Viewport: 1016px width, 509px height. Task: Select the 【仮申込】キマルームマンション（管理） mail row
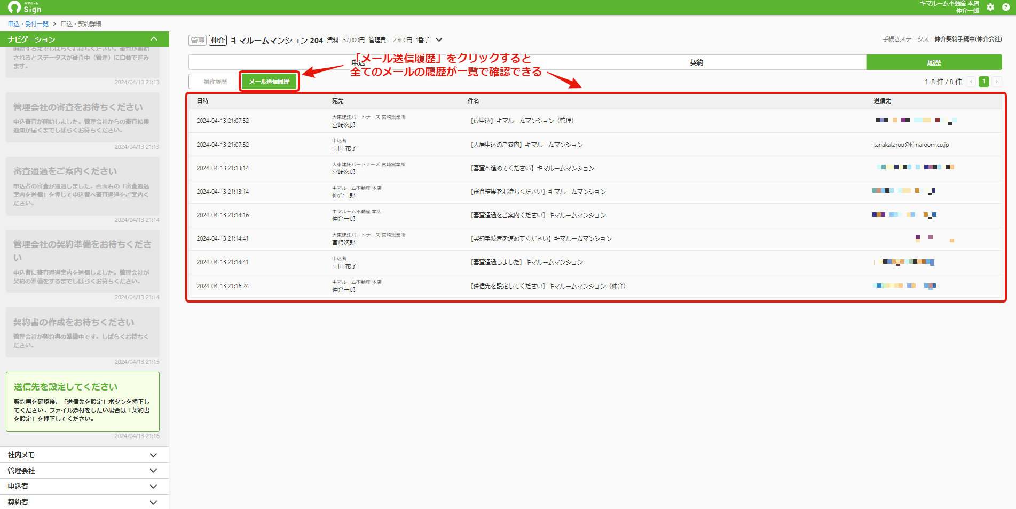(x=595, y=121)
